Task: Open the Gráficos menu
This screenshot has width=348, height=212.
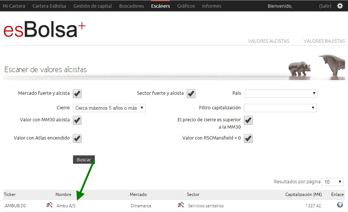Action: [186, 6]
